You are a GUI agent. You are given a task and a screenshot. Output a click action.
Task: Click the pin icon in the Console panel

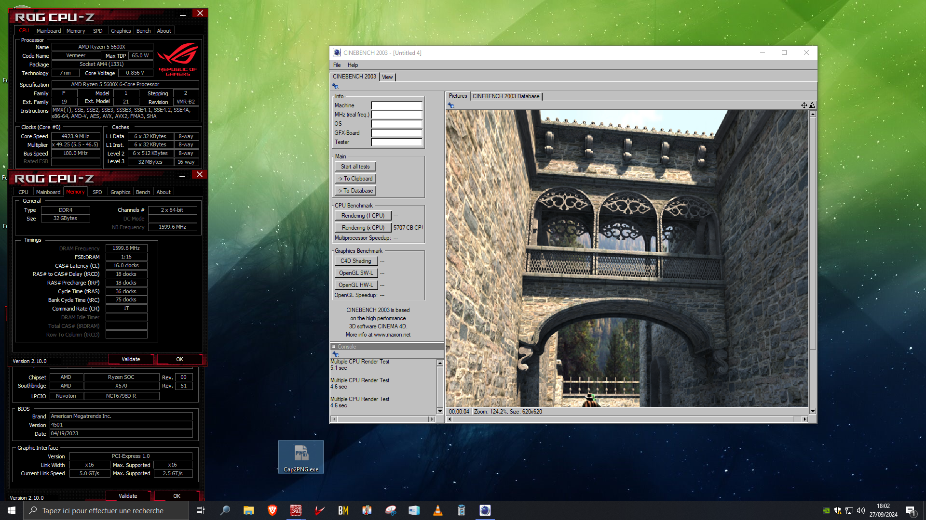336,354
